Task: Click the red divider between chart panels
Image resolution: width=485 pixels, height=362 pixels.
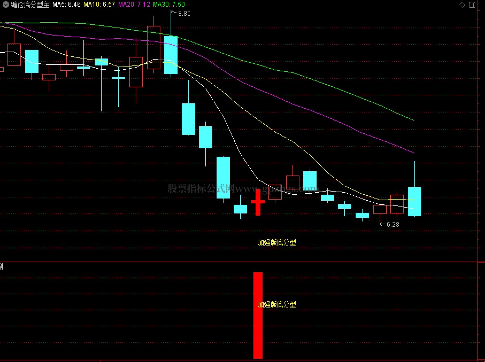Action: point(238,262)
